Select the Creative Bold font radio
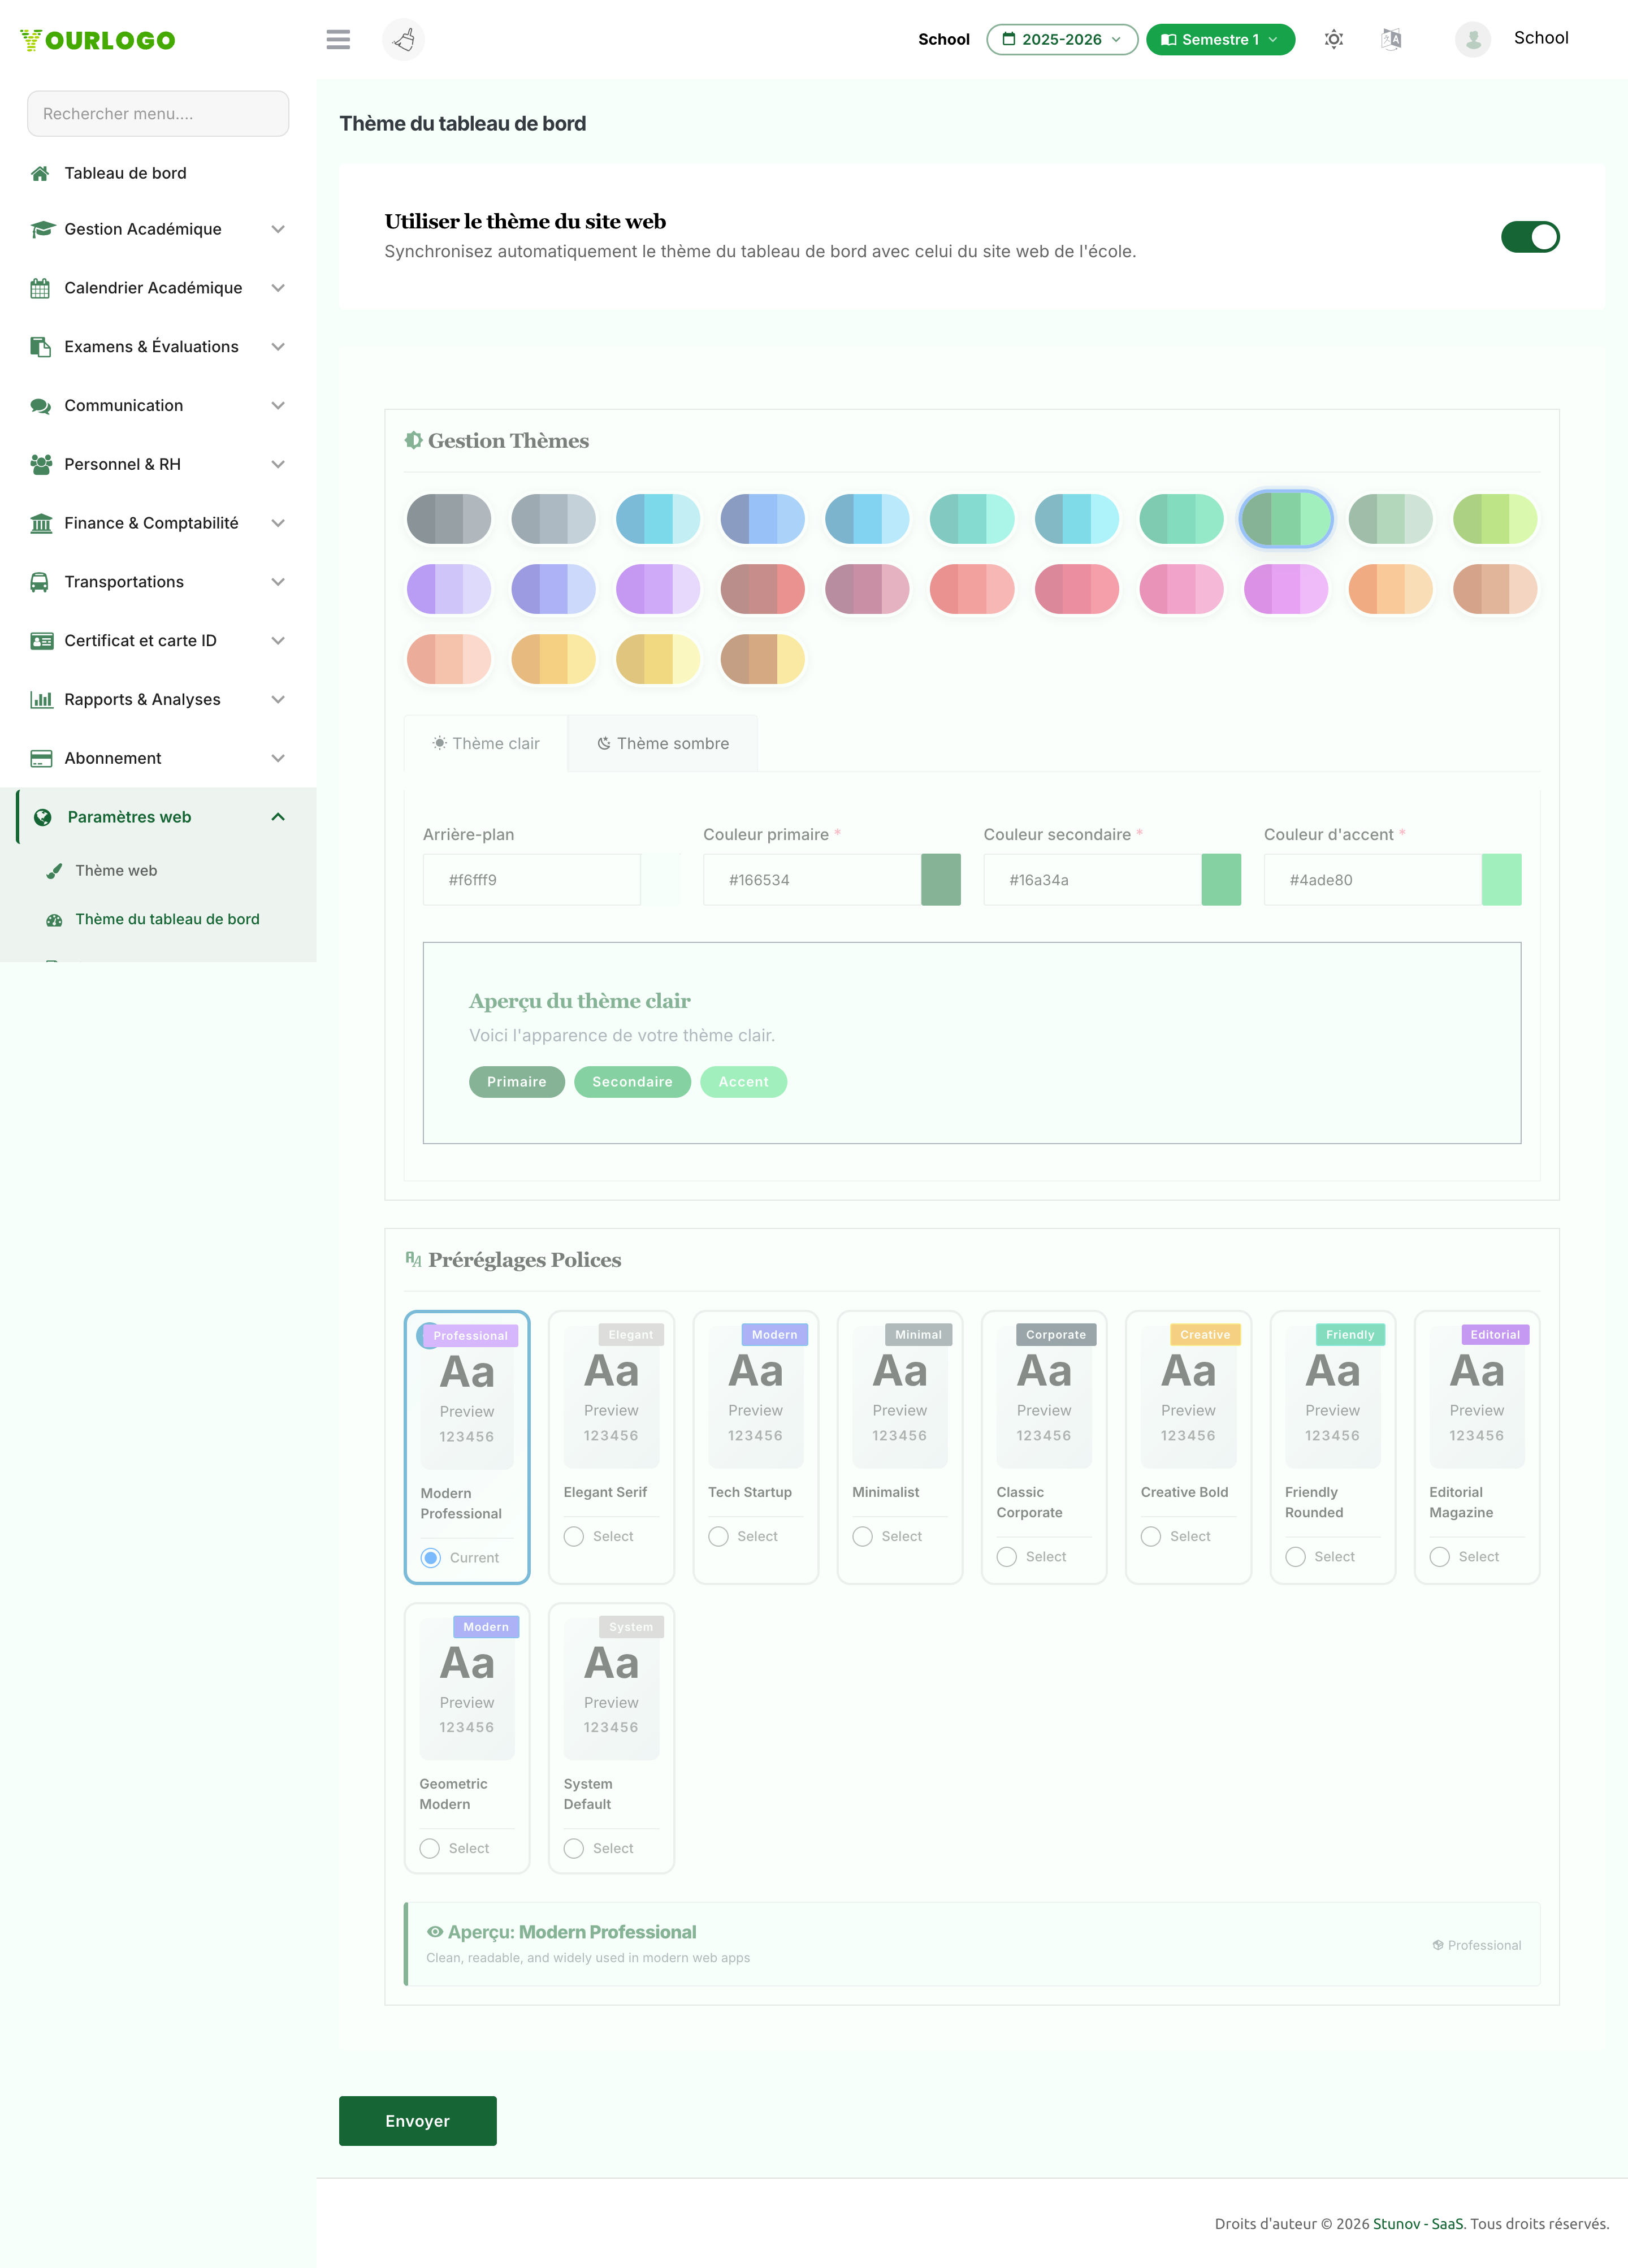The height and width of the screenshot is (2268, 1628). 1151,1536
